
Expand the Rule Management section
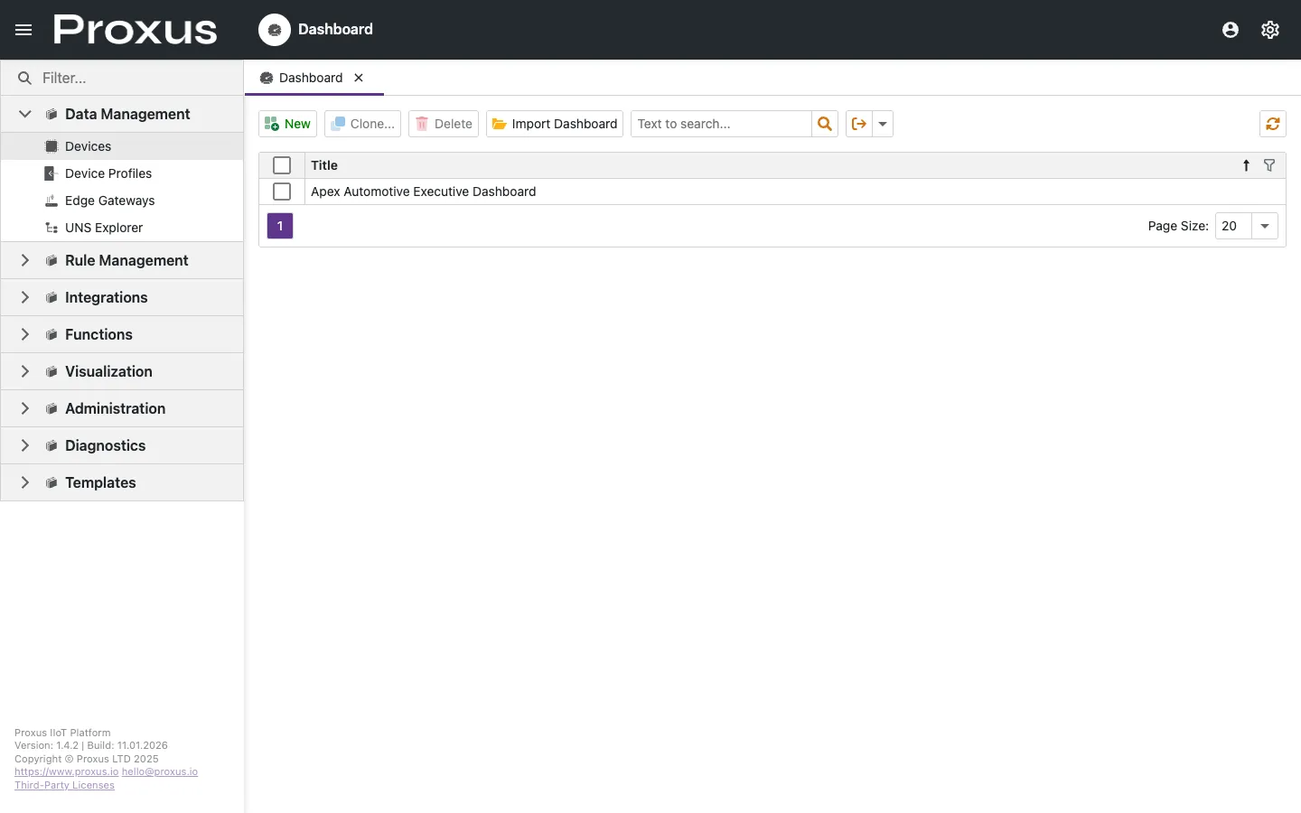click(24, 260)
